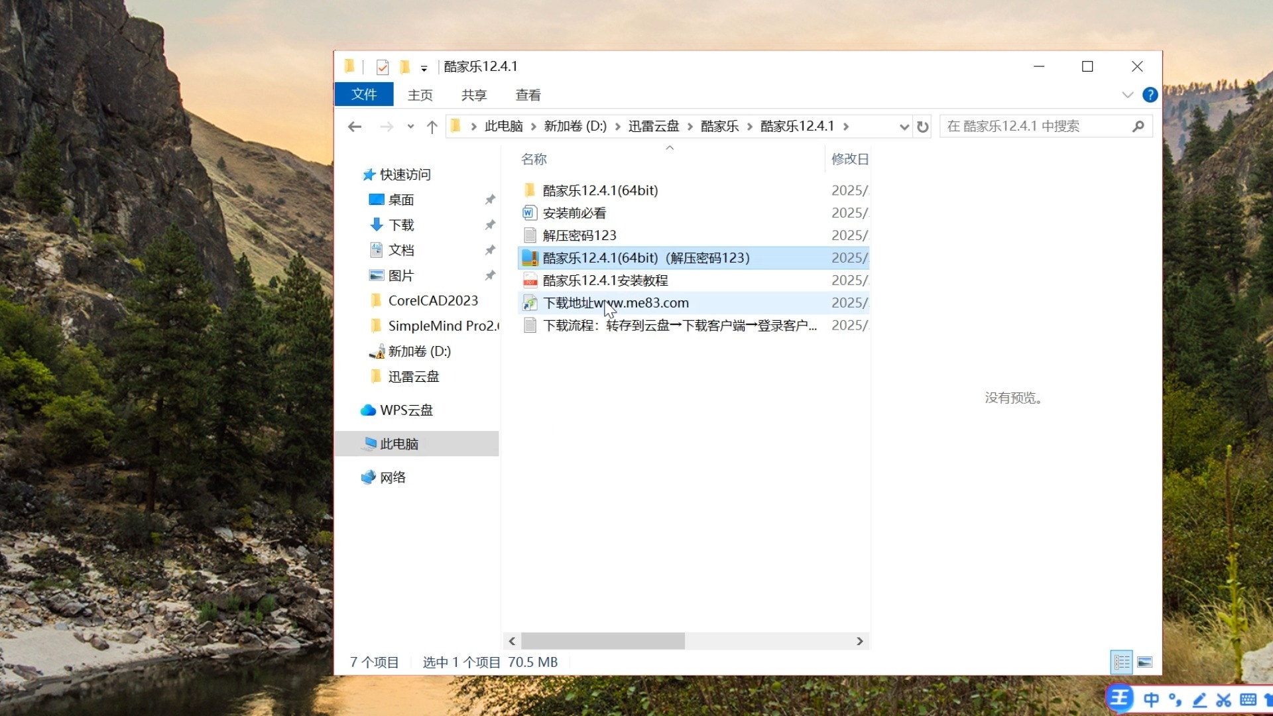This screenshot has height=716, width=1273.
Task: Select the 下载地址www.me83.com shortcut icon
Action: pyautogui.click(x=530, y=303)
